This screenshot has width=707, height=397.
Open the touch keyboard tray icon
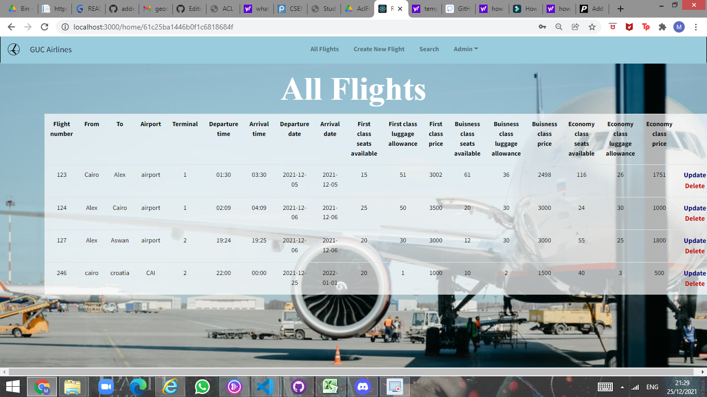click(605, 387)
